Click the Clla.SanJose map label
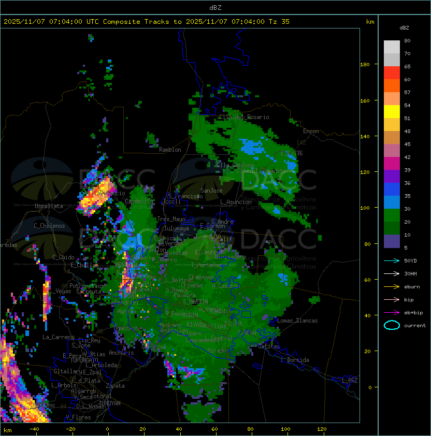431x436 pixels. pyautogui.click(x=235, y=165)
